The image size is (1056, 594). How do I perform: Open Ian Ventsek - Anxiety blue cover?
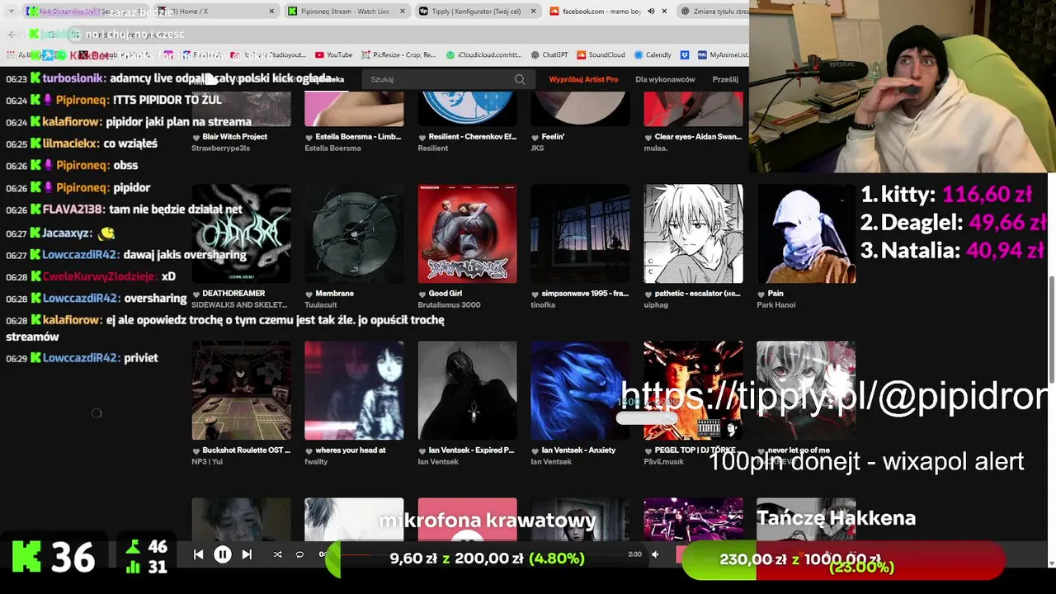pyautogui.click(x=580, y=390)
